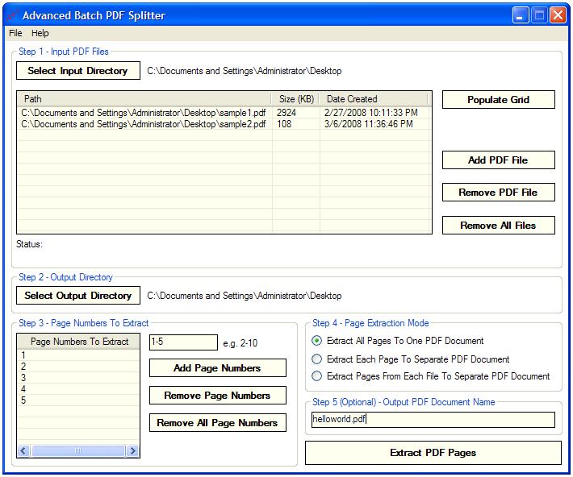This screenshot has height=477, width=573.
Task: Click the page range input field
Action: click(183, 342)
